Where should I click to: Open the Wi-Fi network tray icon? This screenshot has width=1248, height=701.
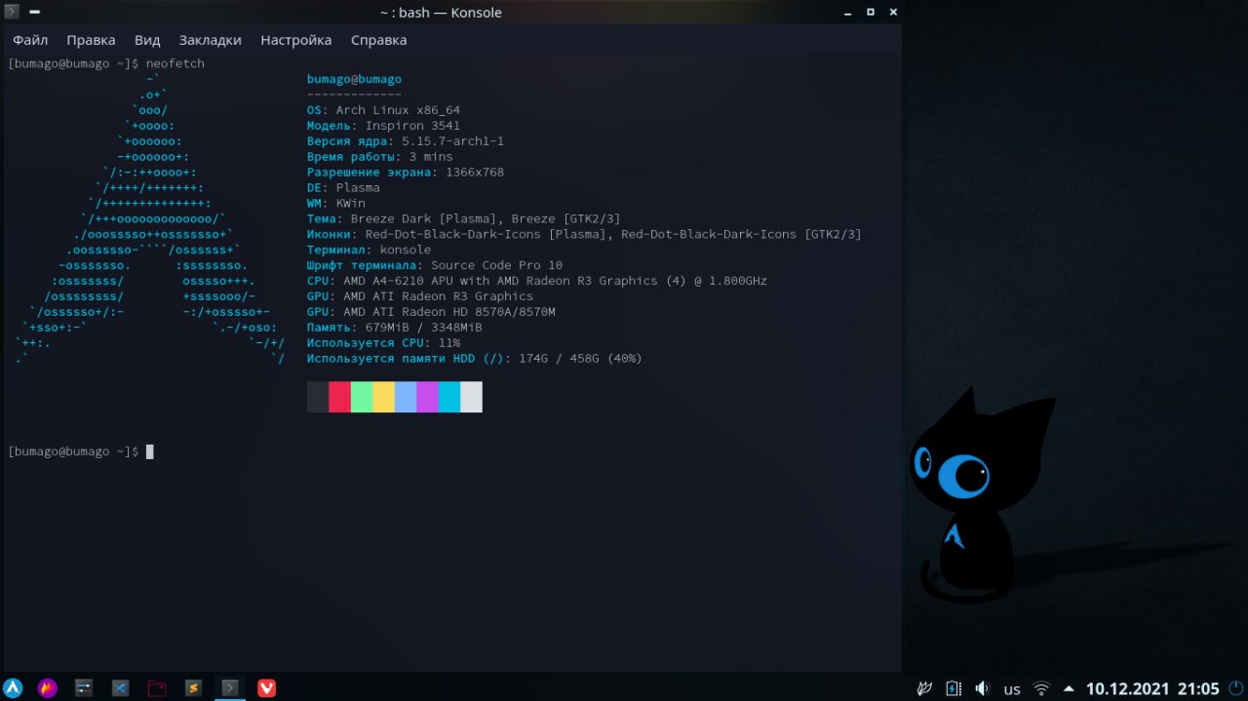click(1041, 688)
